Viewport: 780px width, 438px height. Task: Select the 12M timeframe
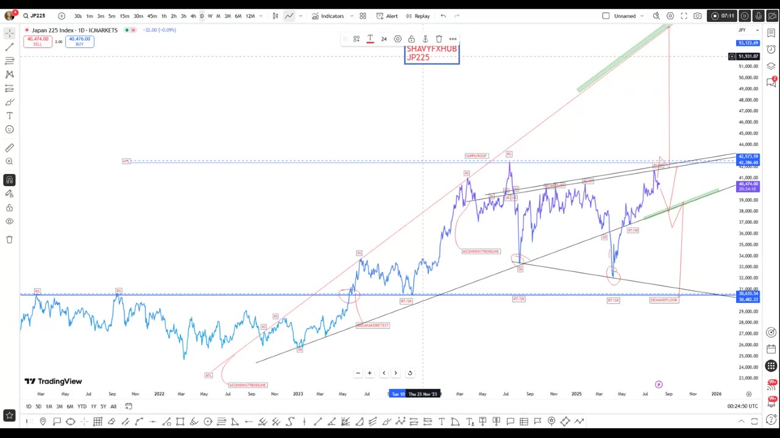click(x=250, y=16)
